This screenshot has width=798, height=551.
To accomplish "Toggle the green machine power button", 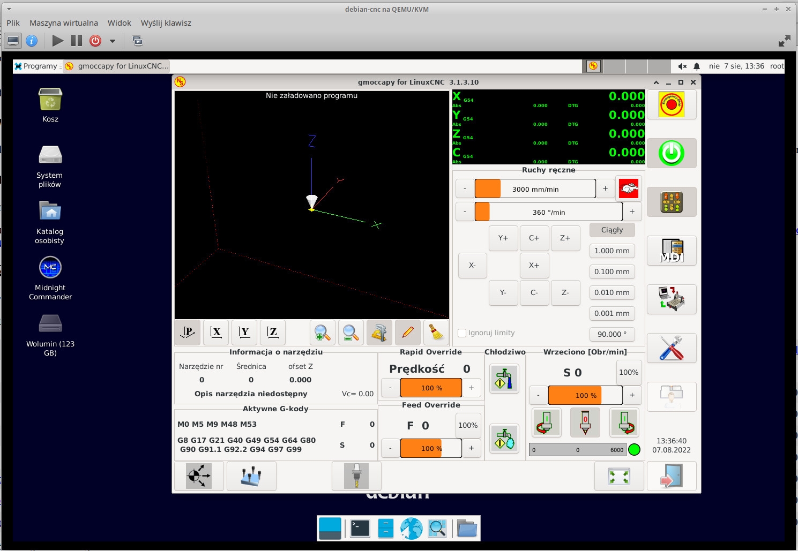I will click(x=672, y=153).
